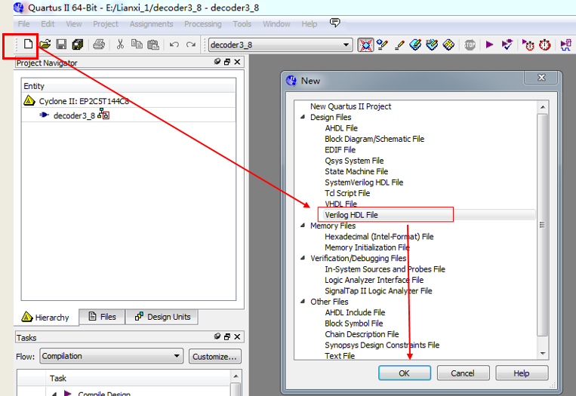The width and height of the screenshot is (576, 396).
Task: Click the Save floppy disk icon
Action: 61,45
